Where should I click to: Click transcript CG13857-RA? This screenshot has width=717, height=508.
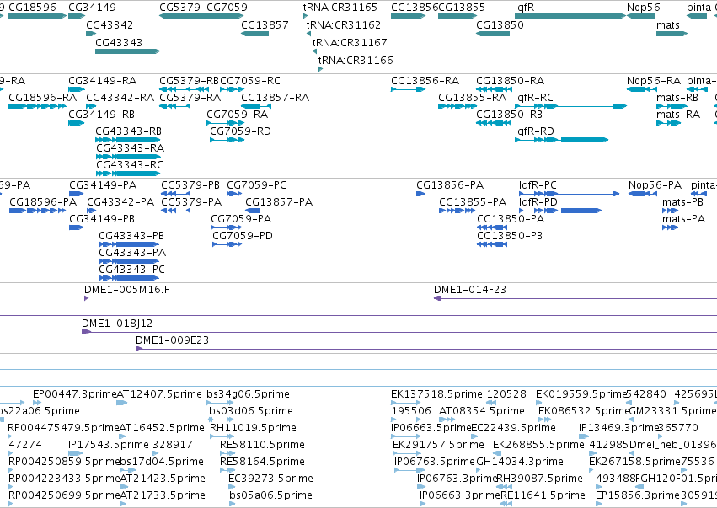(256, 106)
